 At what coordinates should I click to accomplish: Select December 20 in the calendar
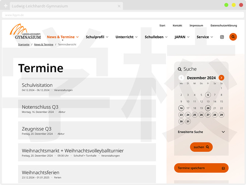tap(208, 108)
